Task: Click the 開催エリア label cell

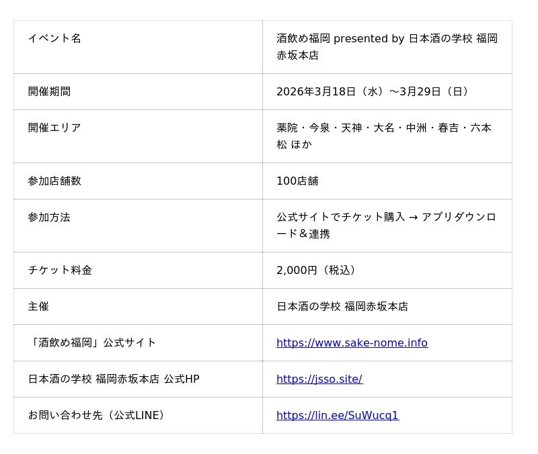Action: (54, 128)
